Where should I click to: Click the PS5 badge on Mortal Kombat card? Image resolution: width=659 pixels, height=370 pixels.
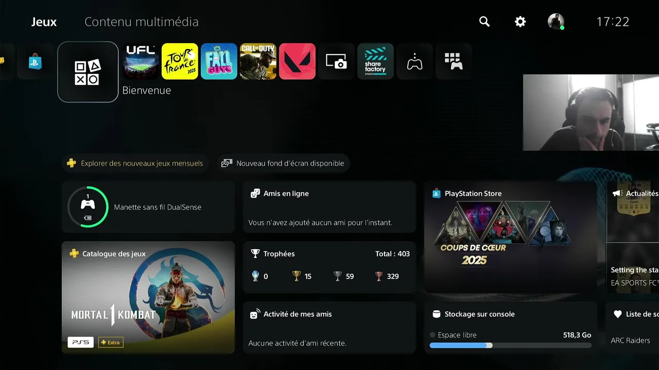click(80, 342)
